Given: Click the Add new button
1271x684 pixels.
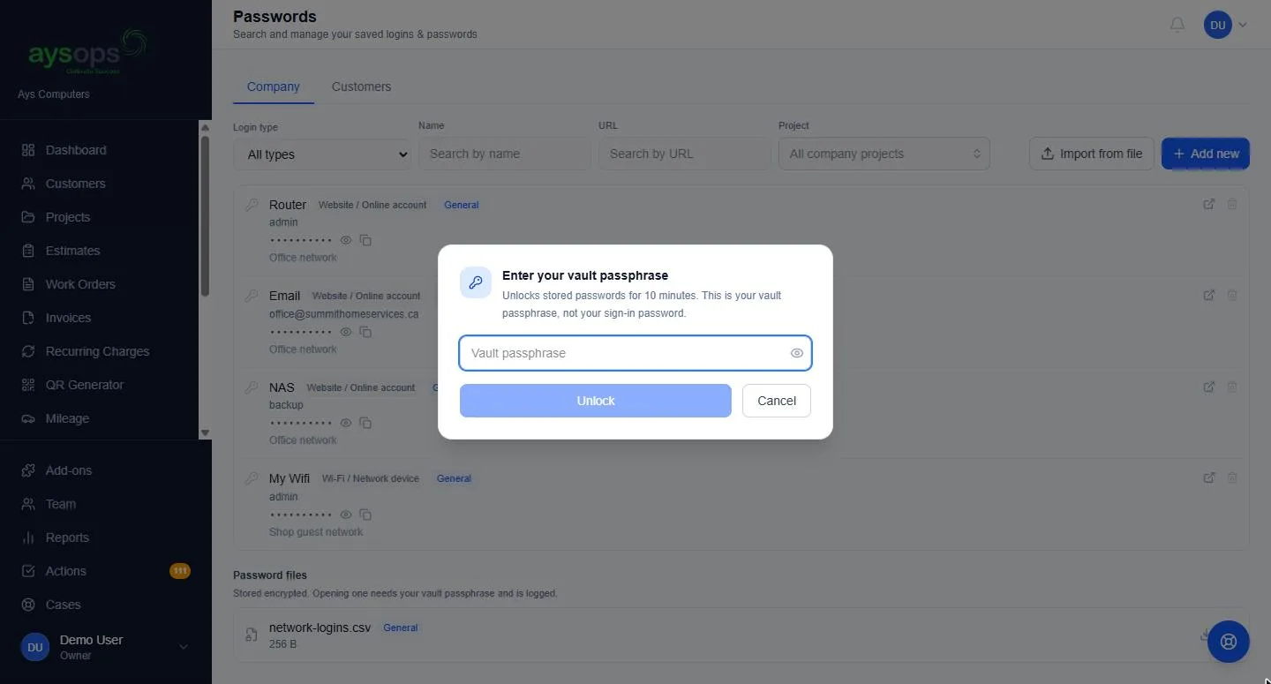Looking at the screenshot, I should (1206, 154).
